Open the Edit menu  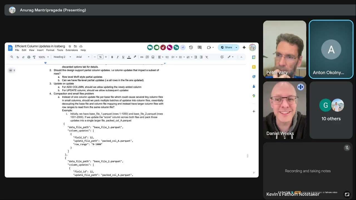pos(24,50)
